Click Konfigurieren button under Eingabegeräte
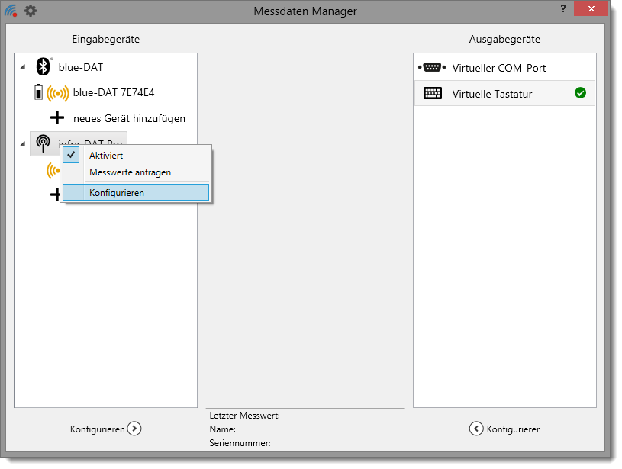Viewport: 622px width, 469px height. point(105,429)
